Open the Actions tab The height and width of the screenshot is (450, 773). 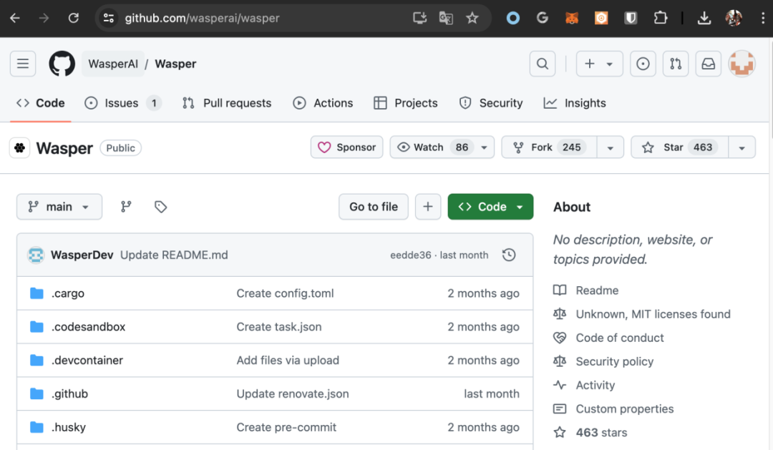323,103
